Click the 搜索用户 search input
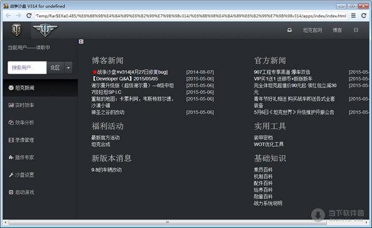The height and width of the screenshot is (228, 372). (27, 68)
